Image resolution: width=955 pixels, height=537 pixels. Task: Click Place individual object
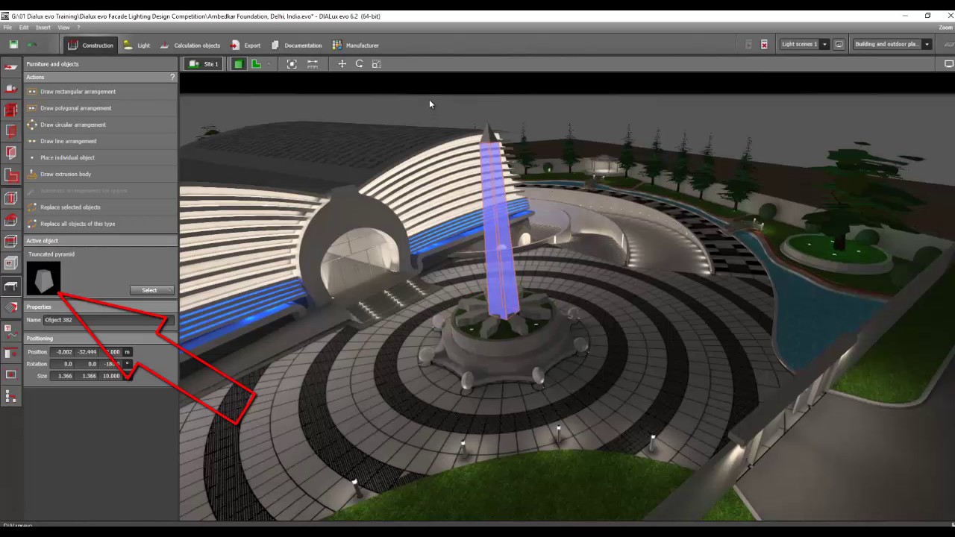pos(101,157)
